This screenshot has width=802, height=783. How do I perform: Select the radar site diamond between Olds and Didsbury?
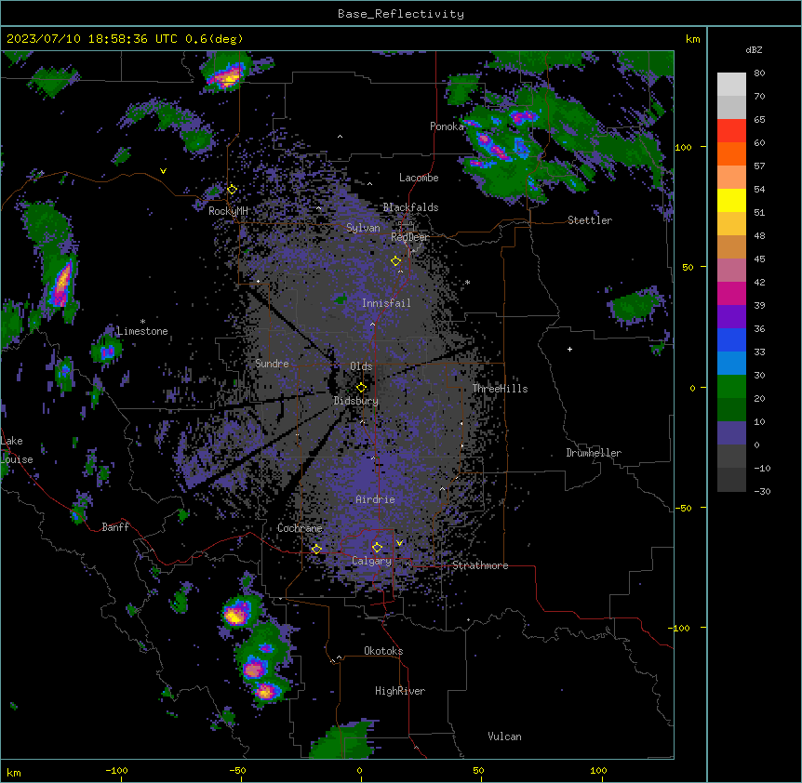click(x=361, y=388)
